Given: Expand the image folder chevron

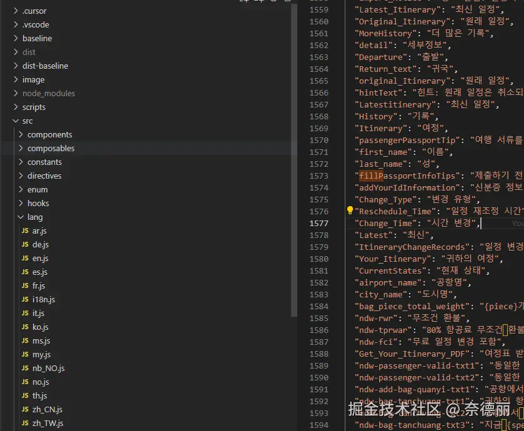Looking at the screenshot, I should (16, 79).
